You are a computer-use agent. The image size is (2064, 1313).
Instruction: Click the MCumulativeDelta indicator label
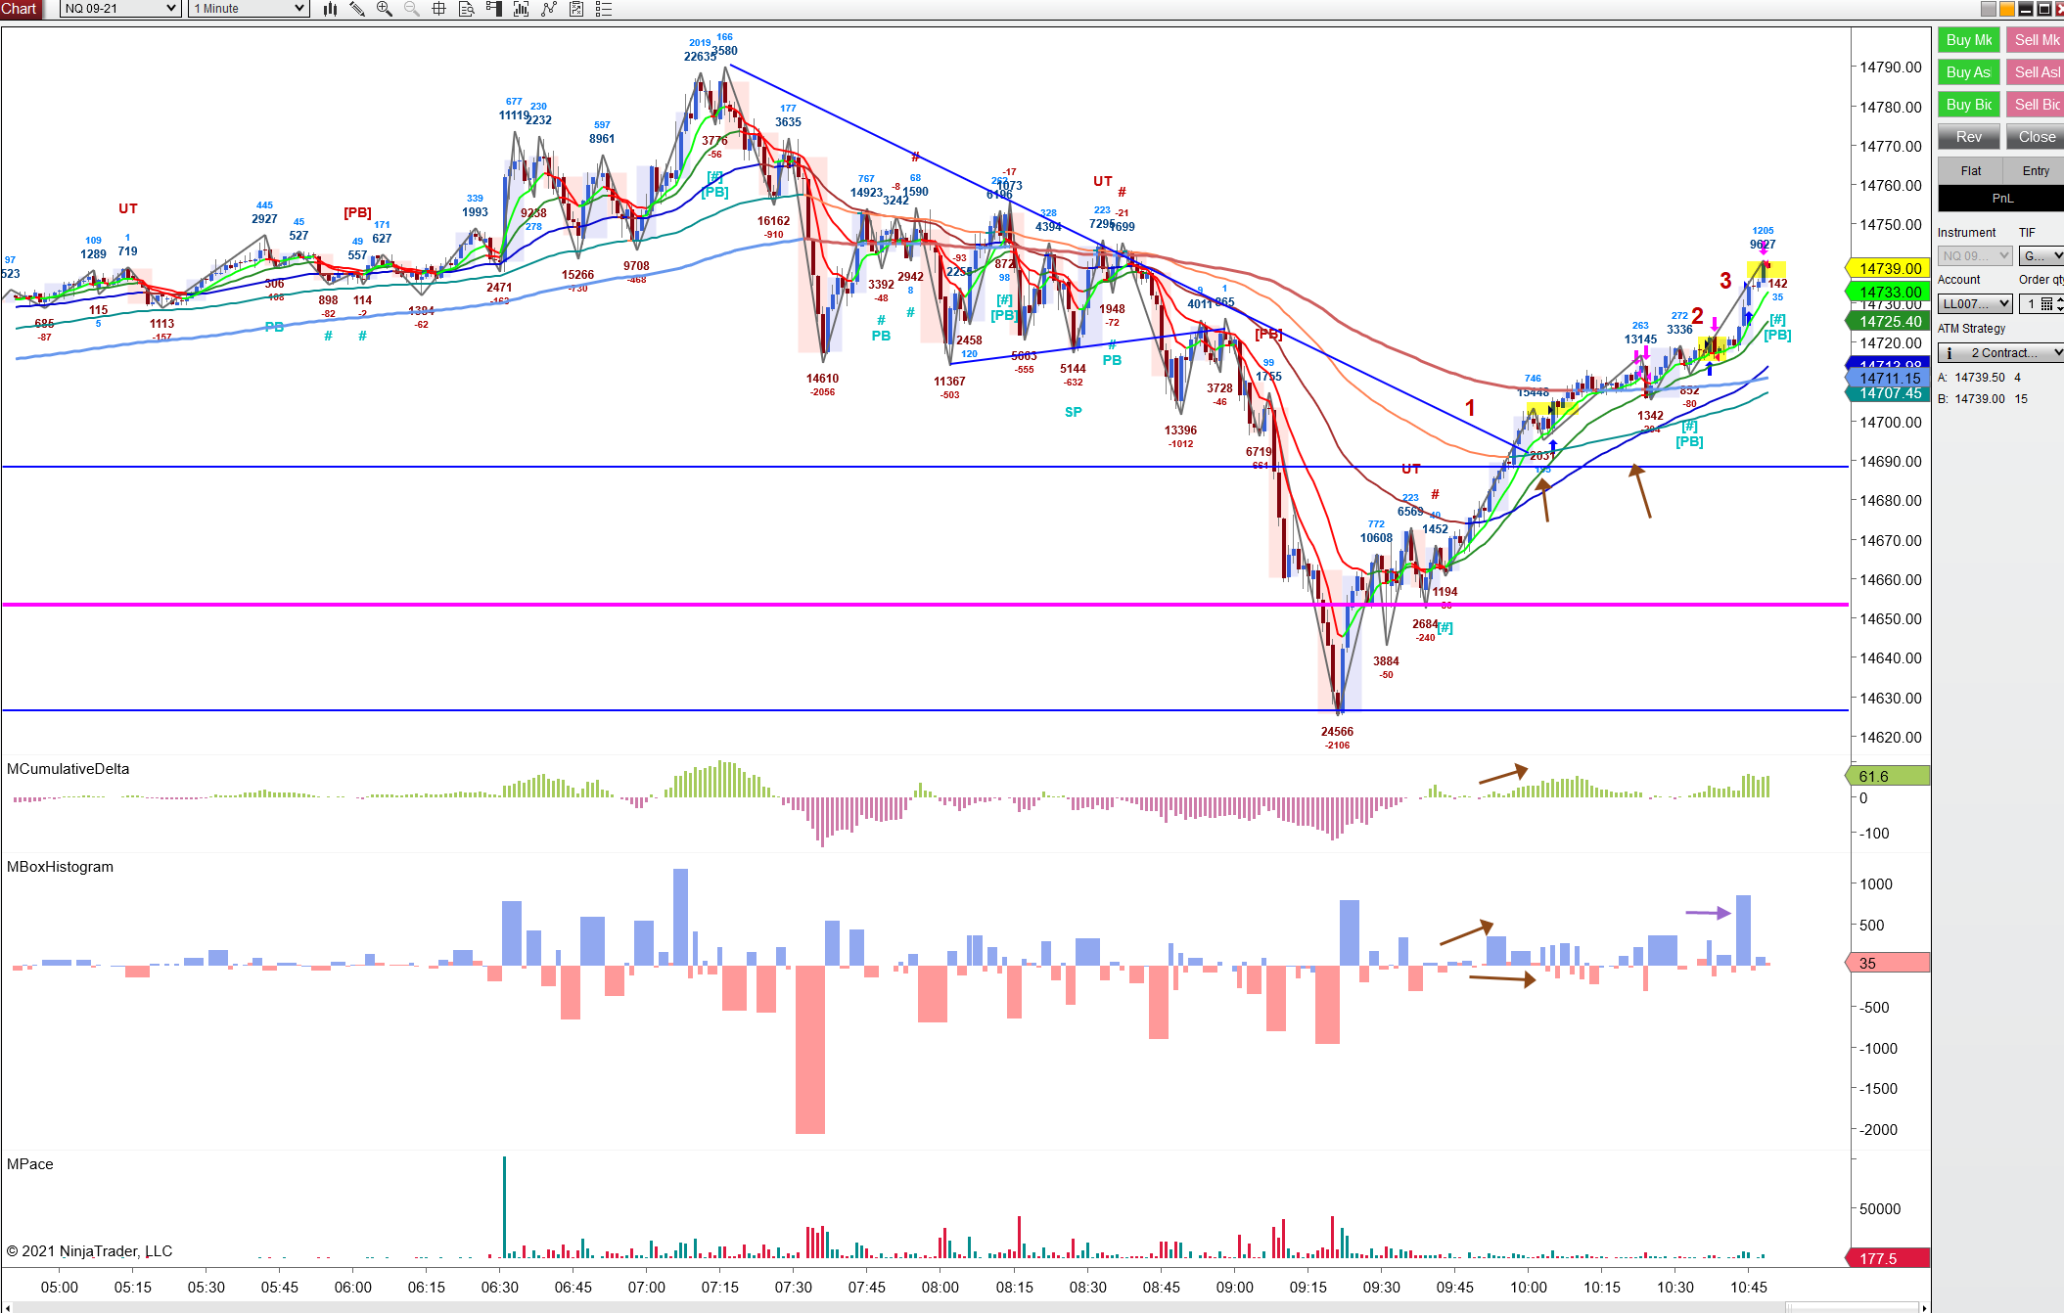click(68, 769)
